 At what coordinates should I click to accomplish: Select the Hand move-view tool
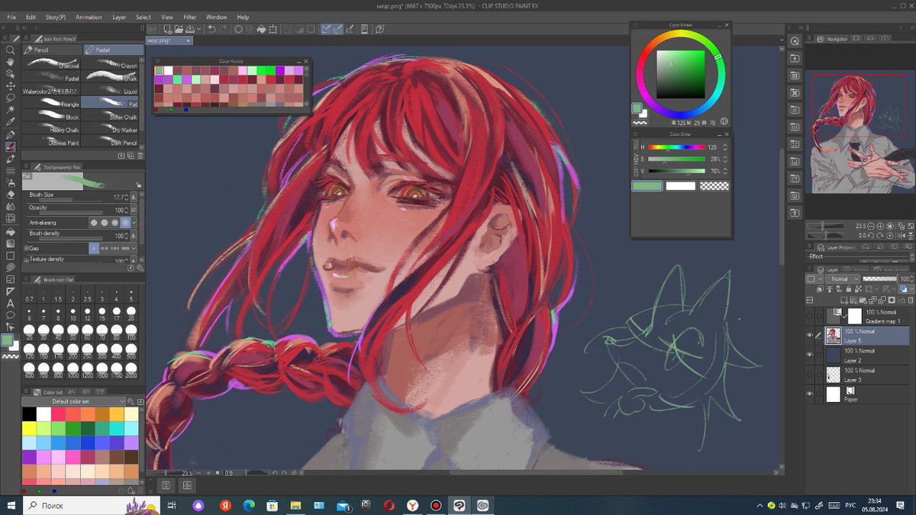[10, 61]
